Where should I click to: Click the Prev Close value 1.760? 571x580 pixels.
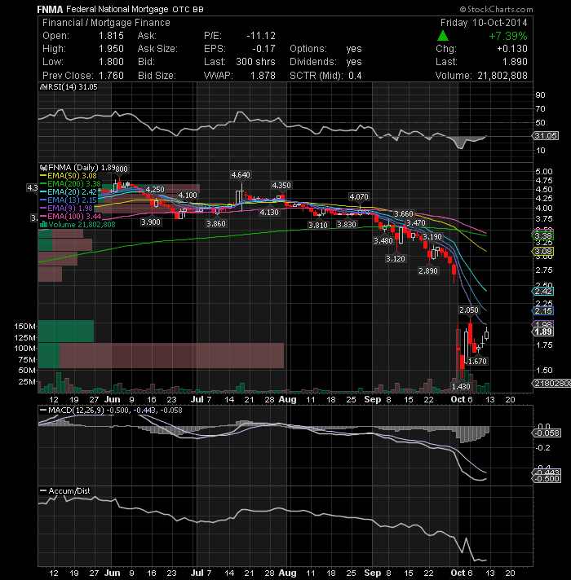coord(111,76)
